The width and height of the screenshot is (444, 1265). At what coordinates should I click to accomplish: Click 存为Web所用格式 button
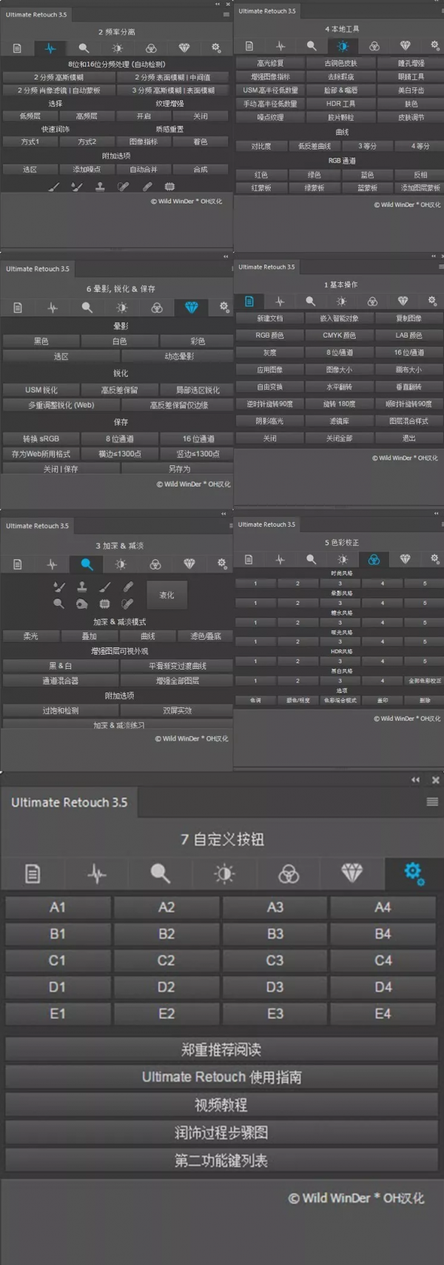tap(41, 453)
